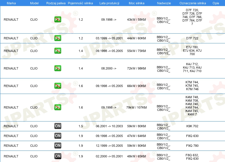
Task: Click the petrol icon in the K7M 744 row
Action: pyautogui.click(x=58, y=86)
